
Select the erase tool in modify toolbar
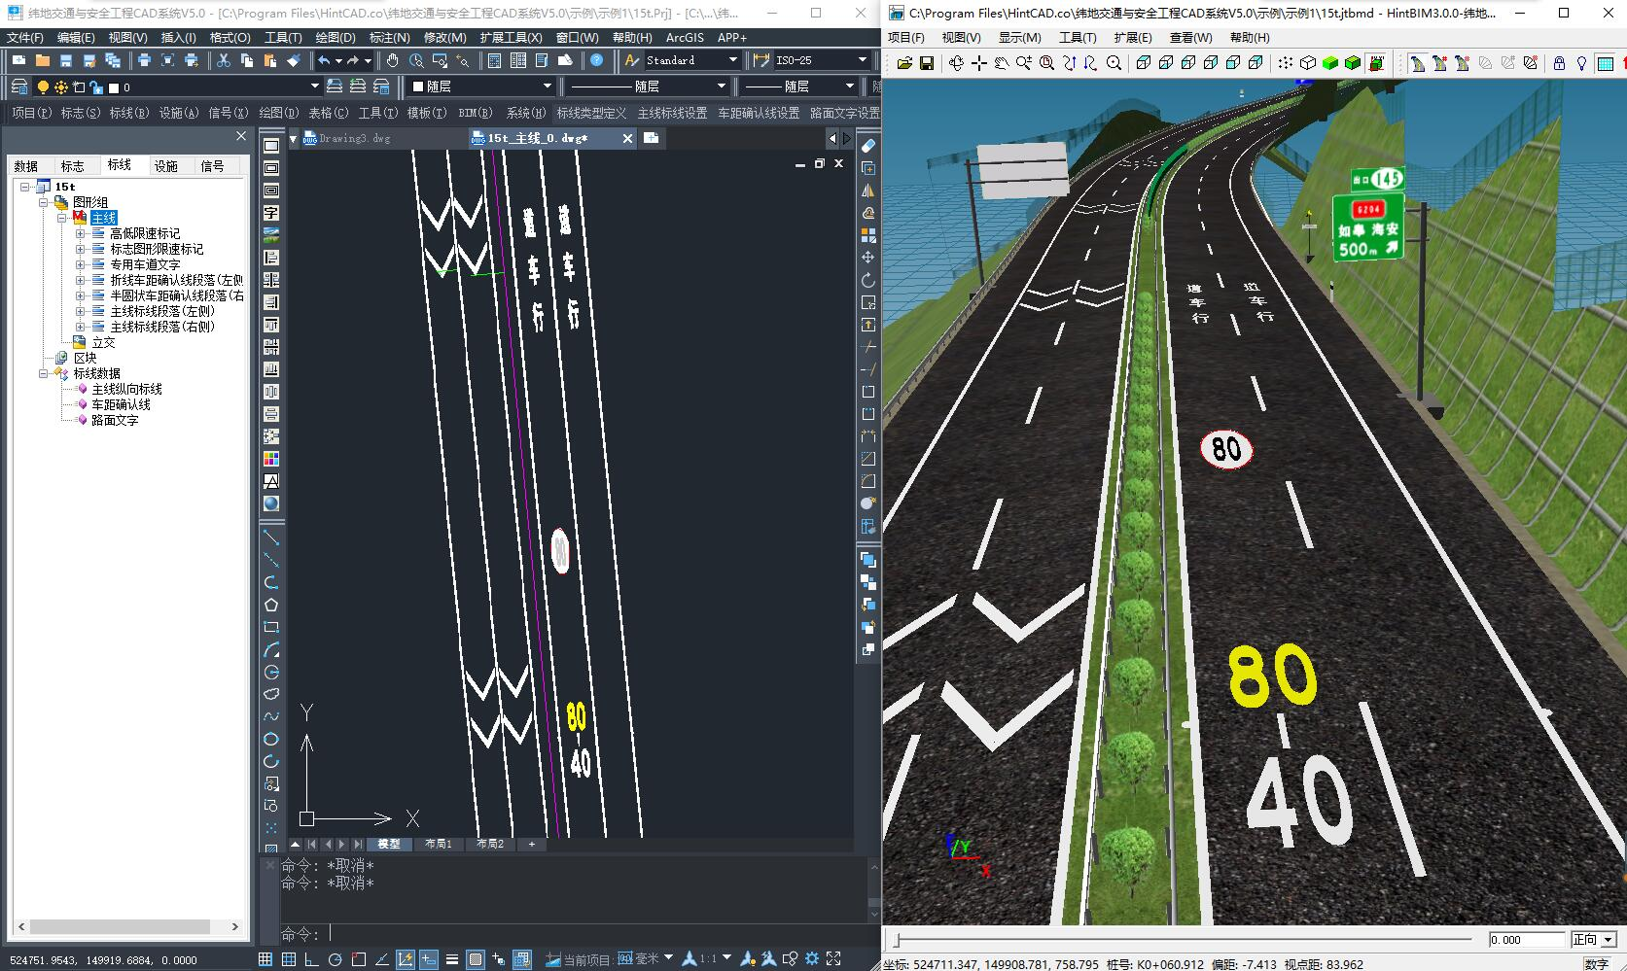coord(868,146)
